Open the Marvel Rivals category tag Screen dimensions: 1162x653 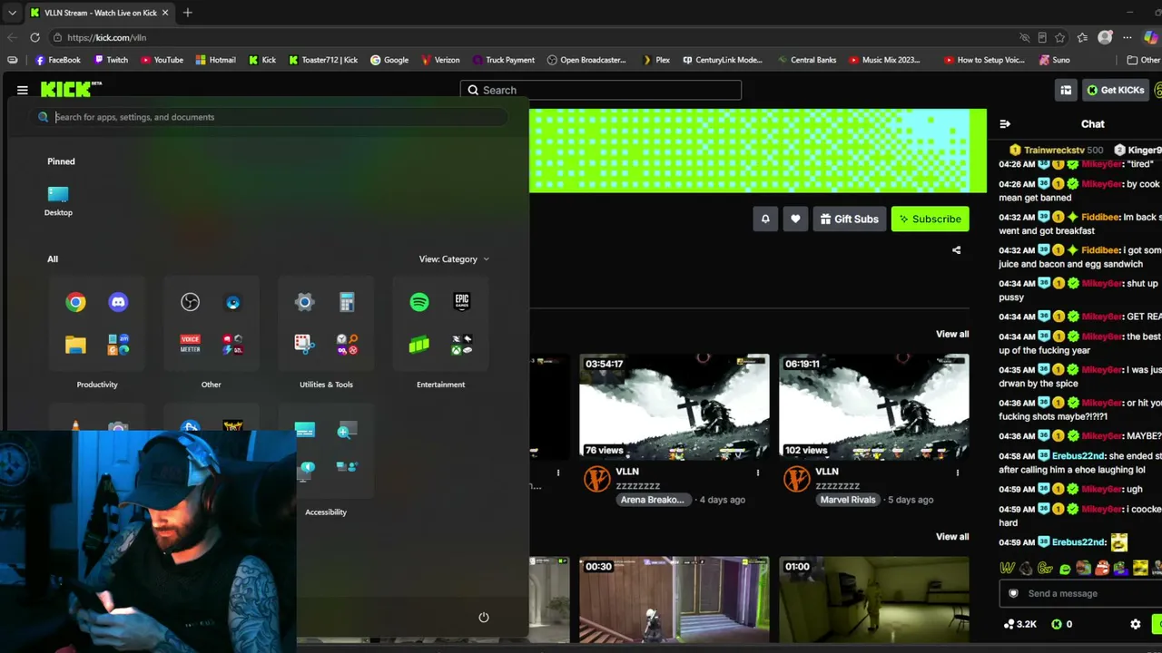click(848, 500)
